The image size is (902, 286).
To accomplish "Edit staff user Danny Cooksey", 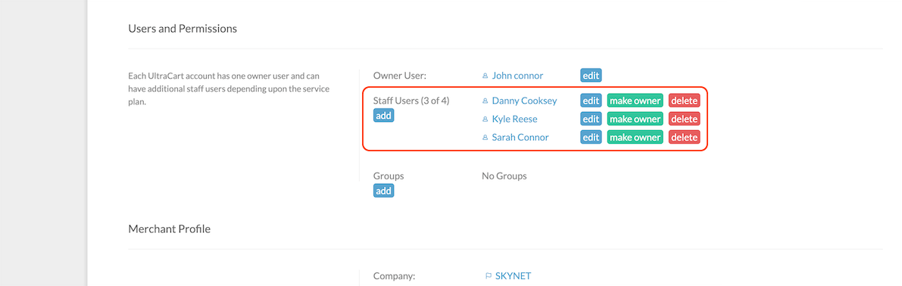I will [591, 101].
